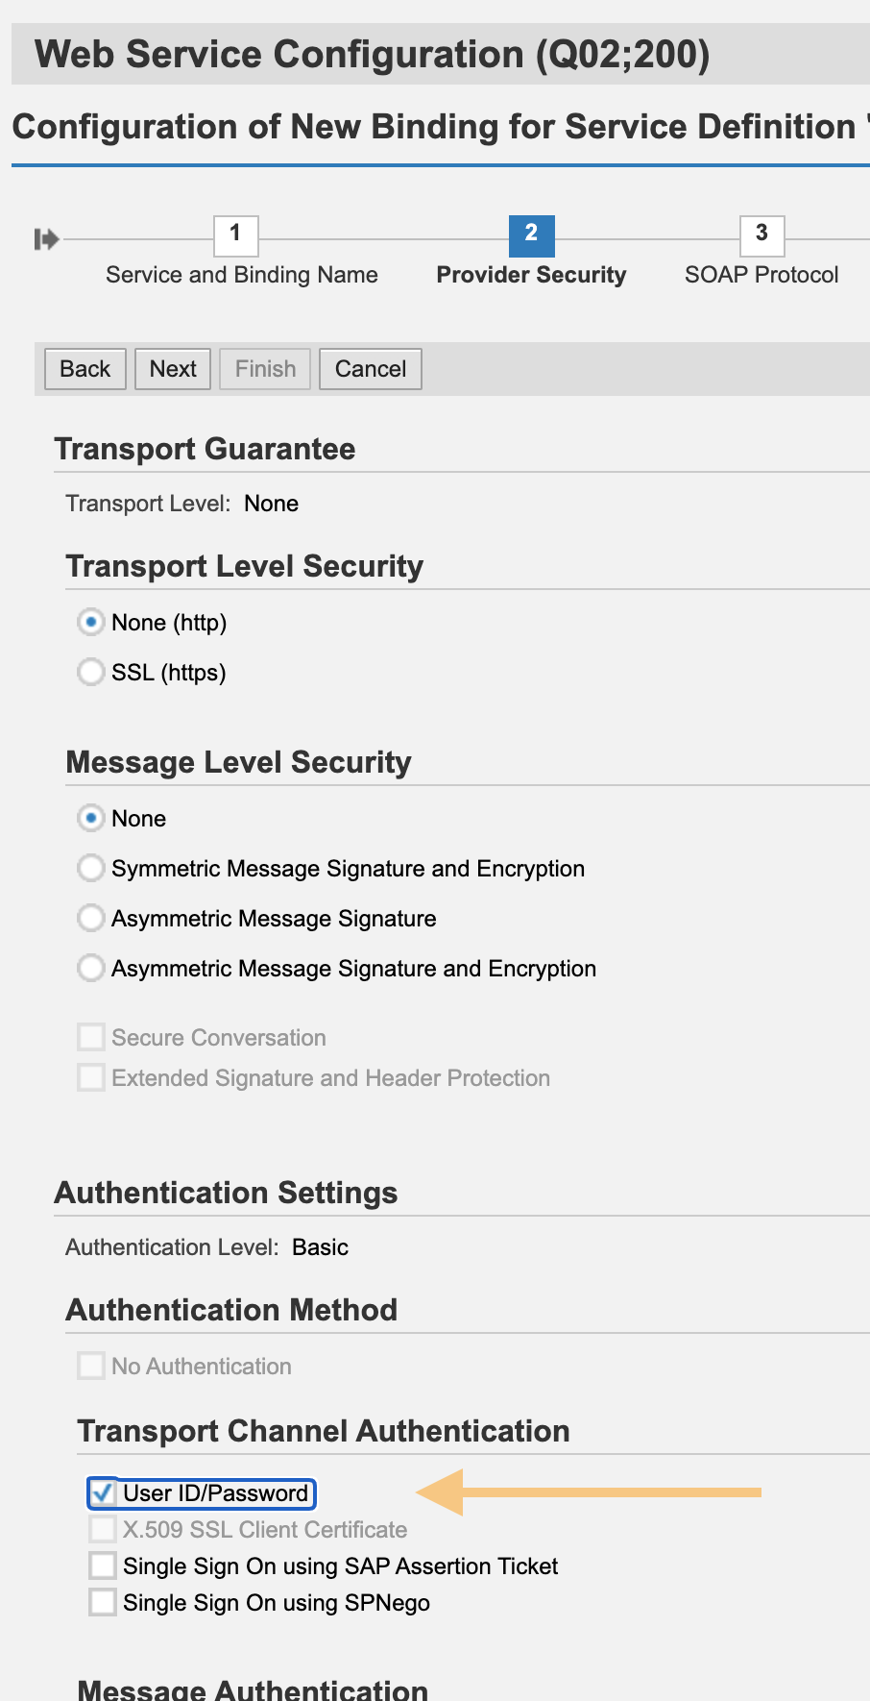Select Asymmetric Message Signature option
Screen dimensions: 870x1701
coord(91,919)
